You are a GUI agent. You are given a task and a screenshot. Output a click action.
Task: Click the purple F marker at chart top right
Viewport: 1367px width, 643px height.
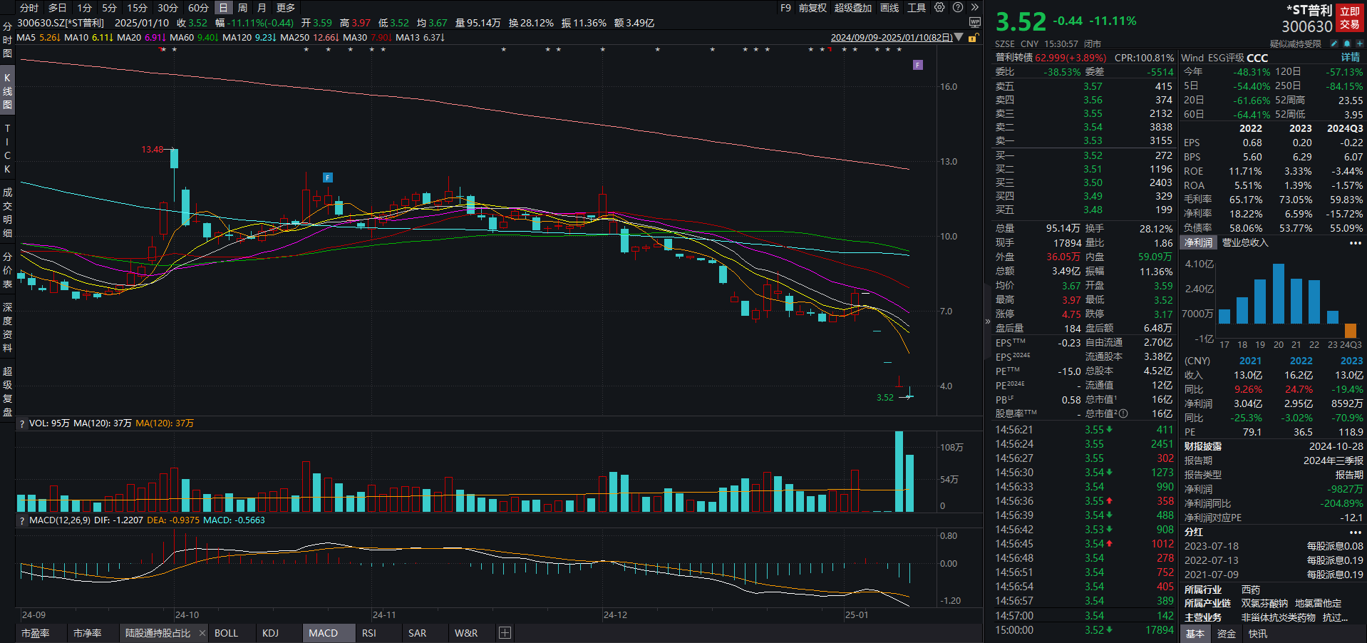coord(918,65)
